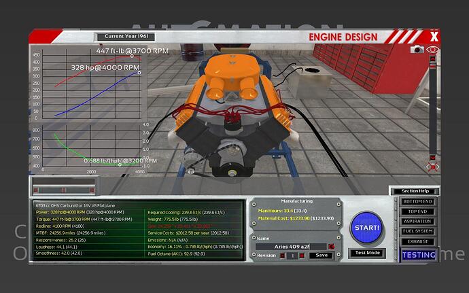This screenshot has width=469, height=293.
Task: Click the zoom slider's bottom red arrow
Action: click(432, 157)
